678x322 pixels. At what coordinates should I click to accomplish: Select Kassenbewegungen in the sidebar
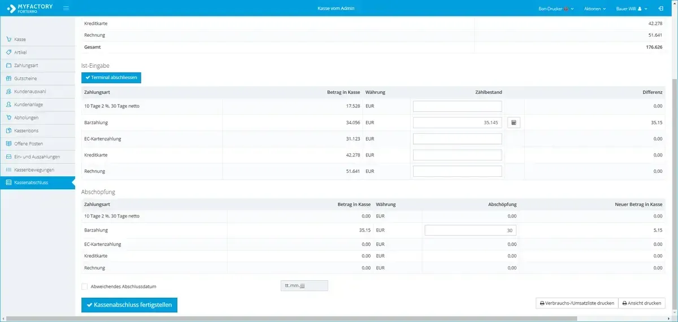(x=34, y=169)
